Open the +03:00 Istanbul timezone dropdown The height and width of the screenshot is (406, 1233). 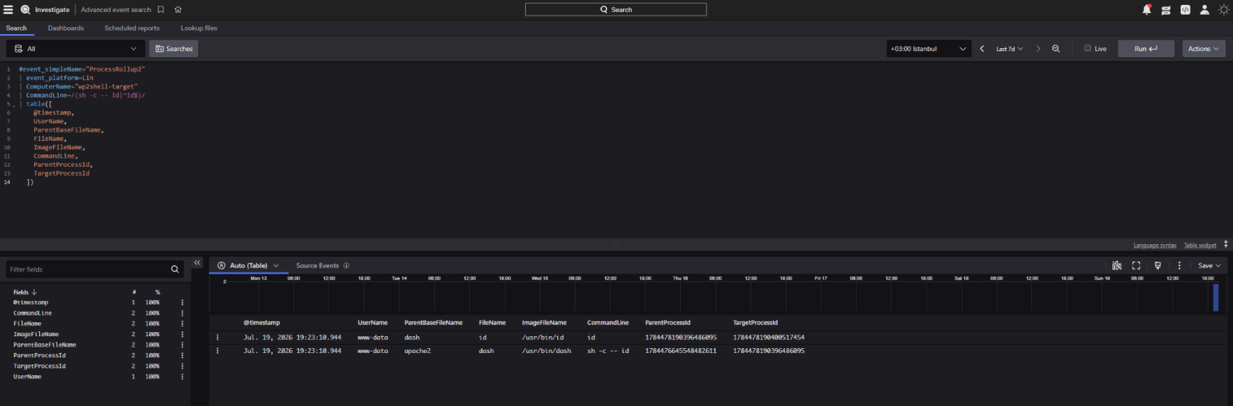point(929,49)
